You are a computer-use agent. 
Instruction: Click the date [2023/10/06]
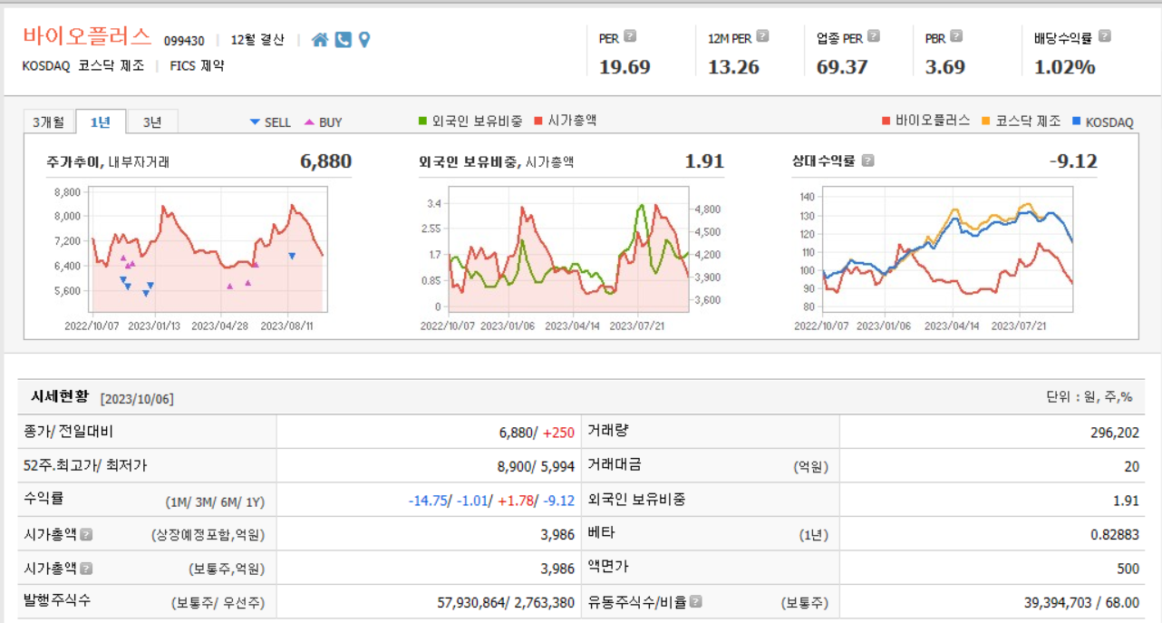pyautogui.click(x=137, y=399)
